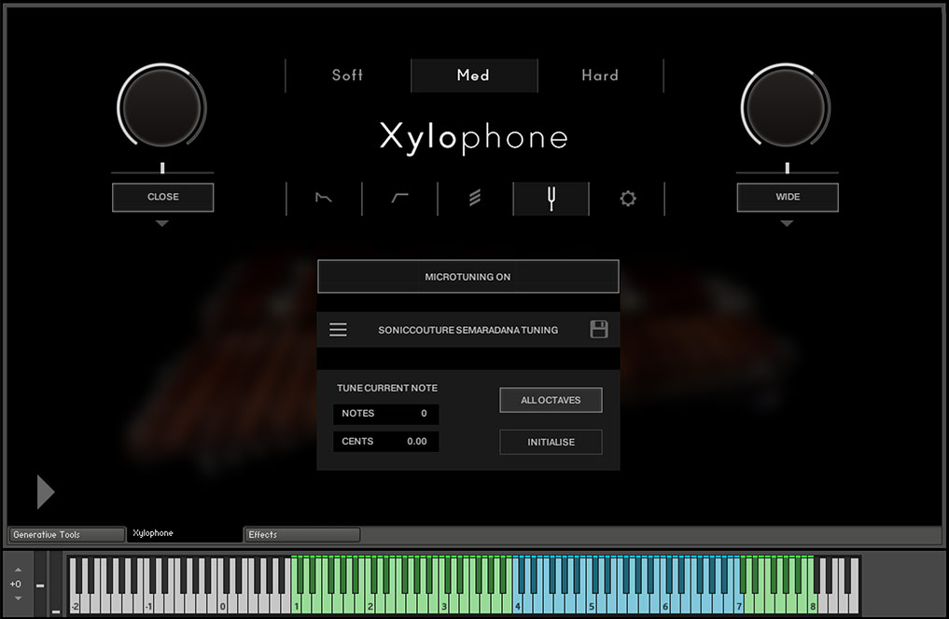
Task: Click the slider below the left knob
Action: pos(162,170)
